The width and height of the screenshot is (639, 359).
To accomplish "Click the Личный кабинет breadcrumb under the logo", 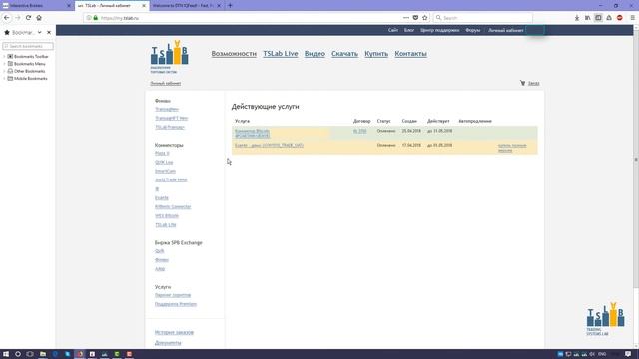I will (x=166, y=83).
